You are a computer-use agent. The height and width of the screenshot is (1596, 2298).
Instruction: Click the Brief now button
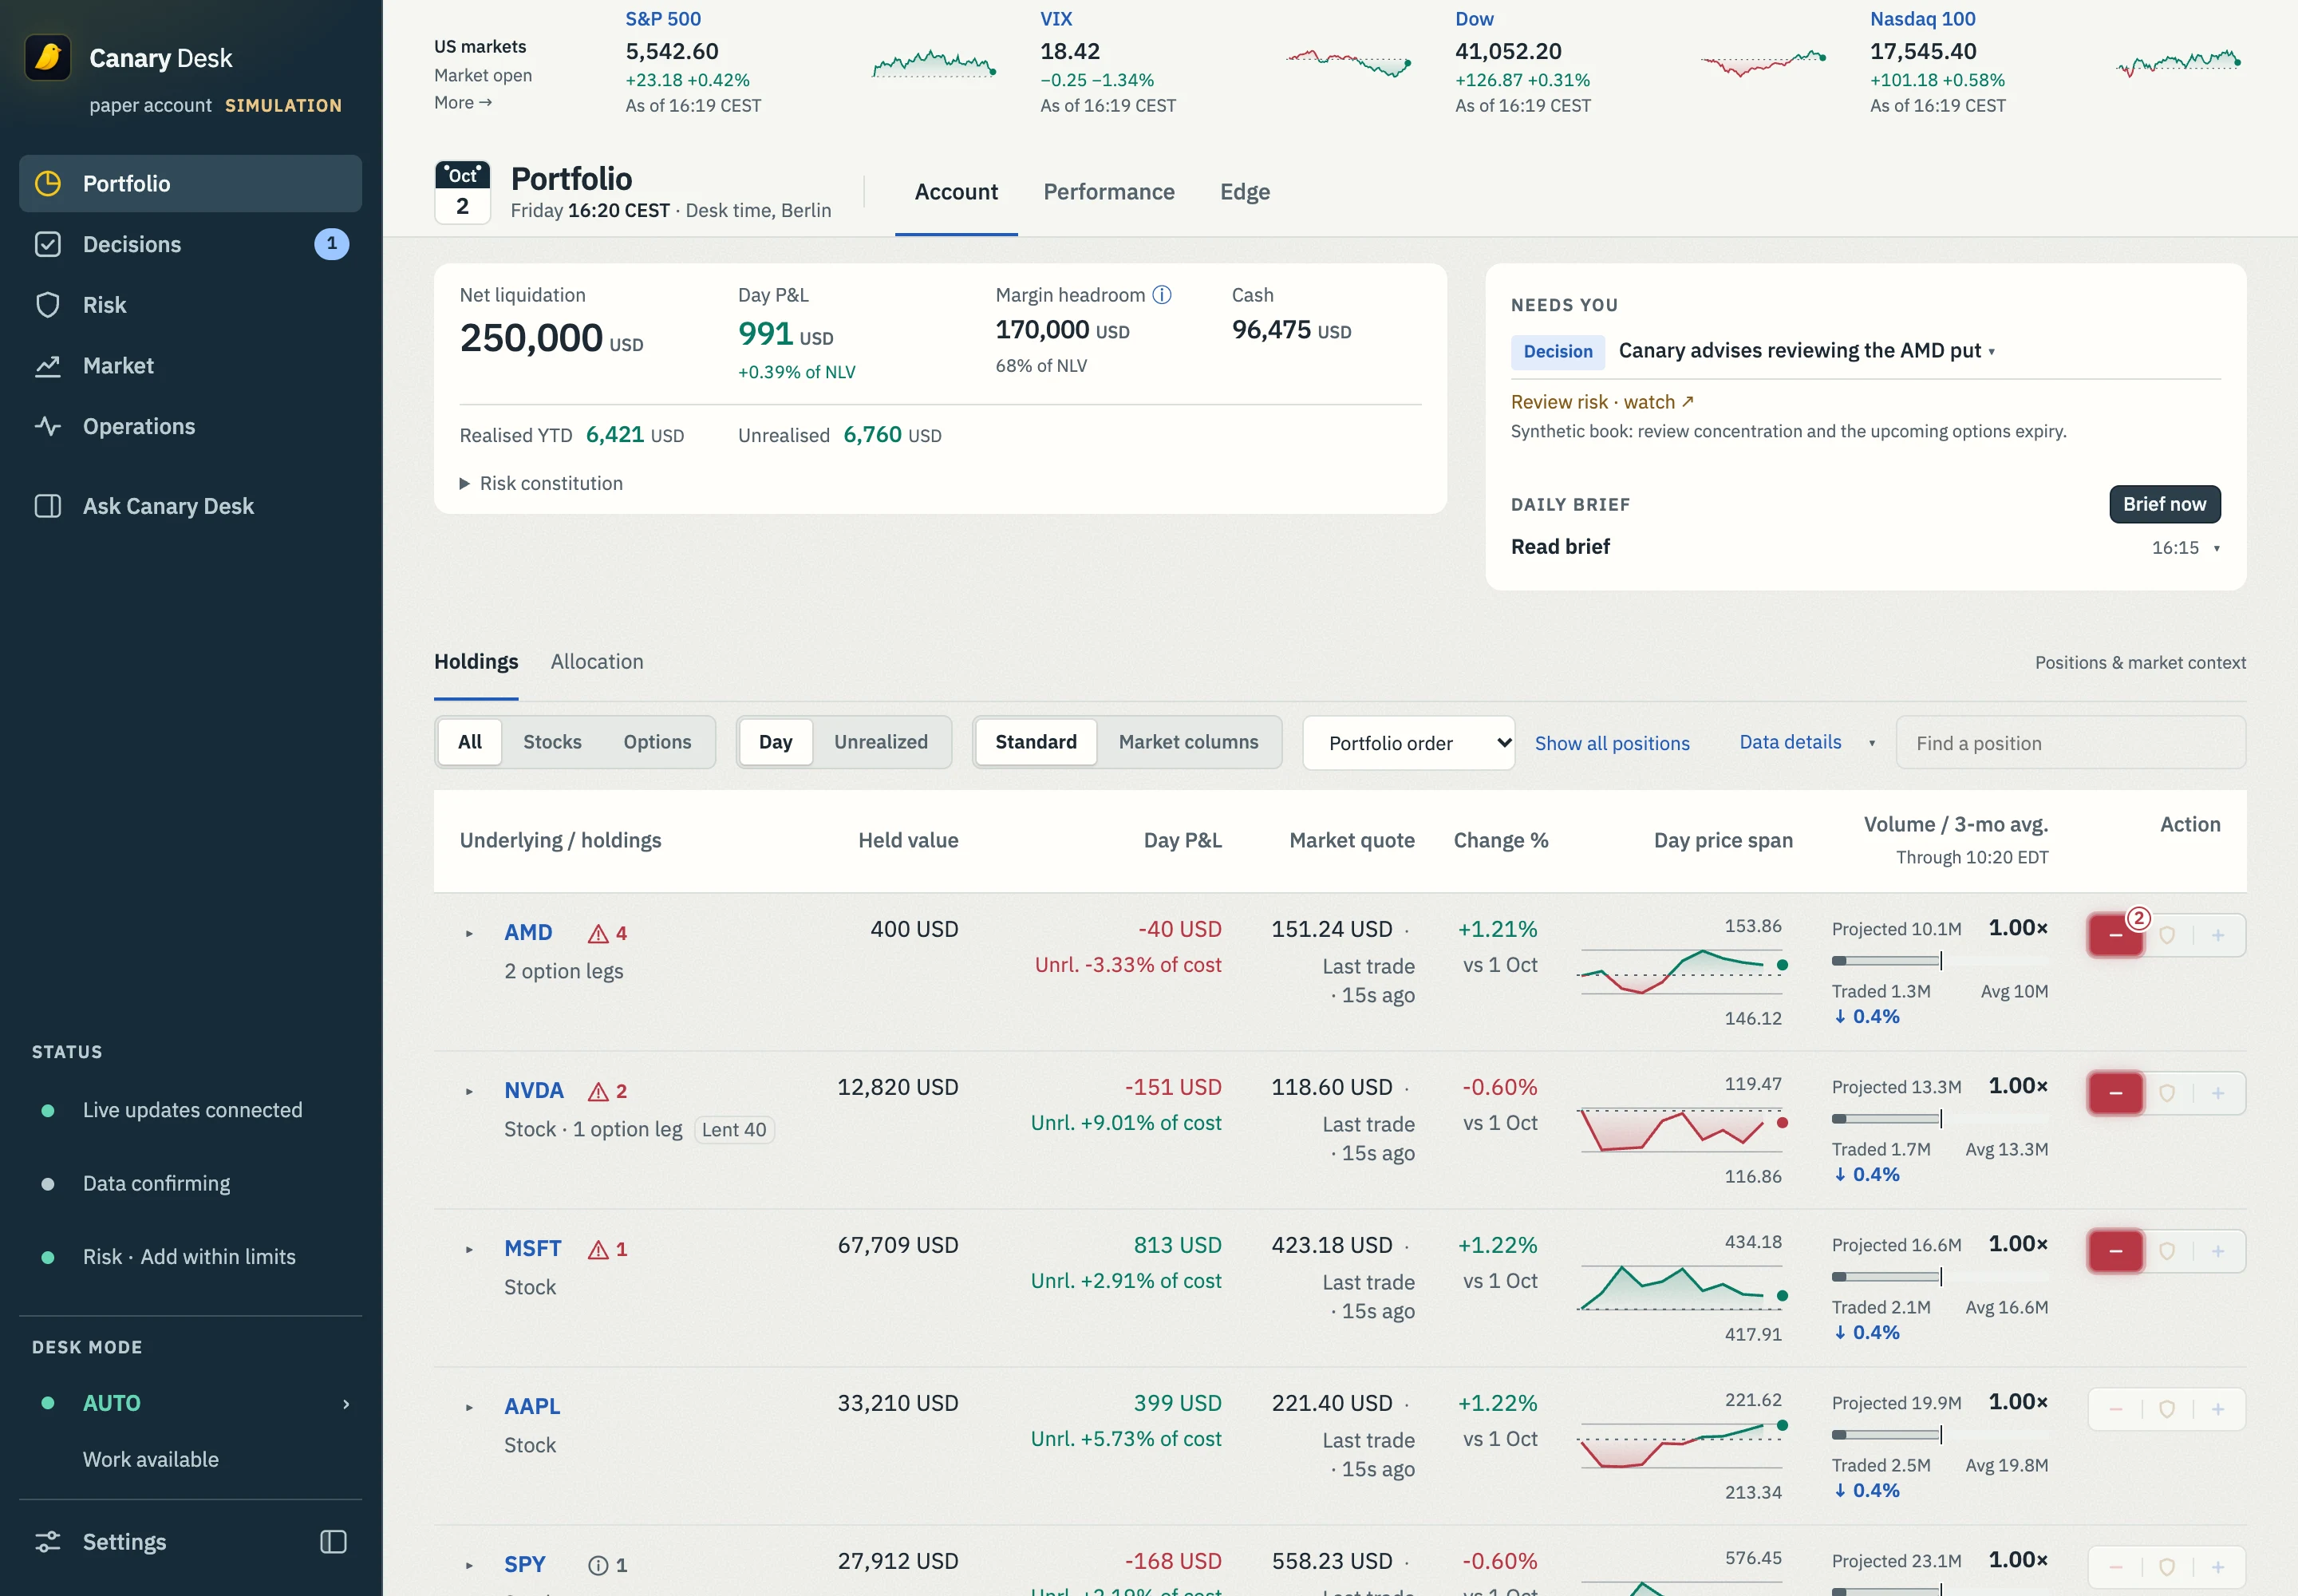2164,504
